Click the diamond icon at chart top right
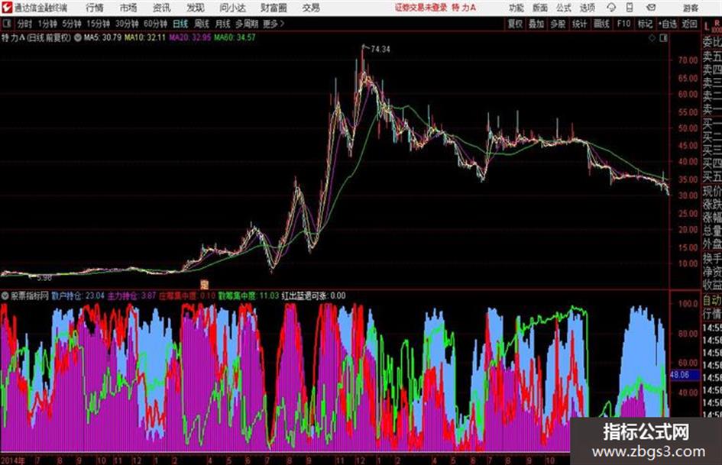The height and width of the screenshot is (465, 722). click(x=652, y=38)
